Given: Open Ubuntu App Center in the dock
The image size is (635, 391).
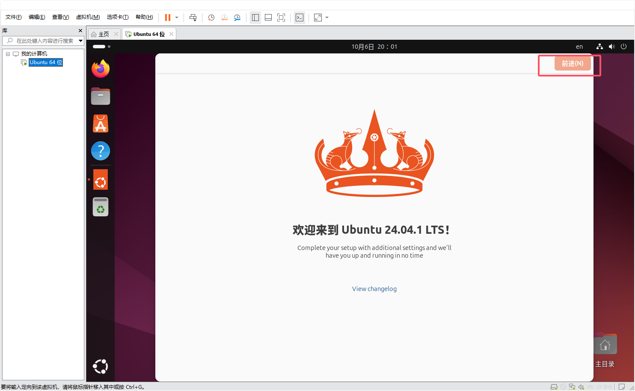Looking at the screenshot, I should coord(101,123).
